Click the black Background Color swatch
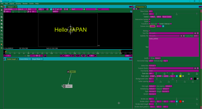Viewport: 202px width, 109px height. (195, 79)
